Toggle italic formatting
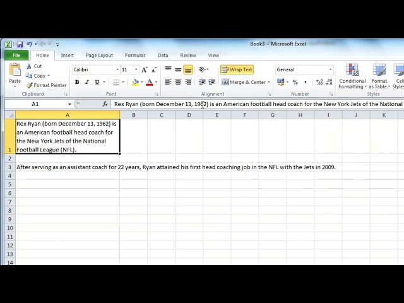This screenshot has height=303, width=404. click(87, 82)
